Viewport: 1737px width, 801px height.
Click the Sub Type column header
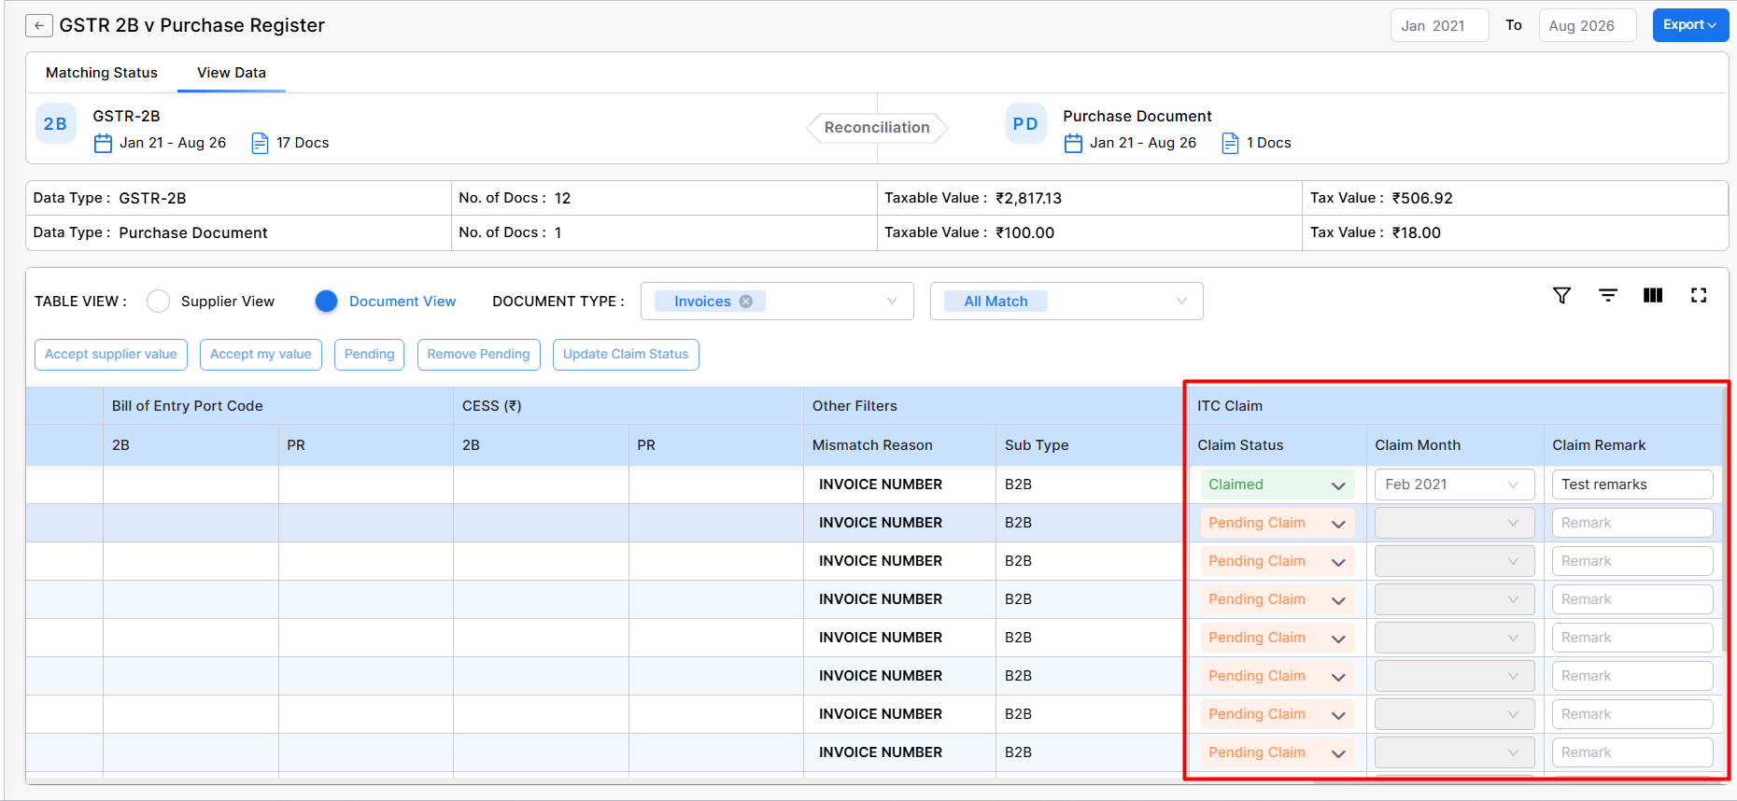[x=1037, y=445]
